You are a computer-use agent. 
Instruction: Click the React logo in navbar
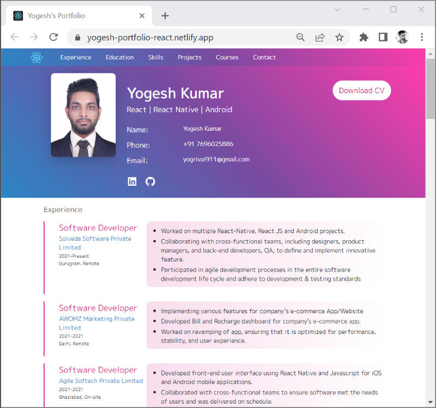pos(37,58)
